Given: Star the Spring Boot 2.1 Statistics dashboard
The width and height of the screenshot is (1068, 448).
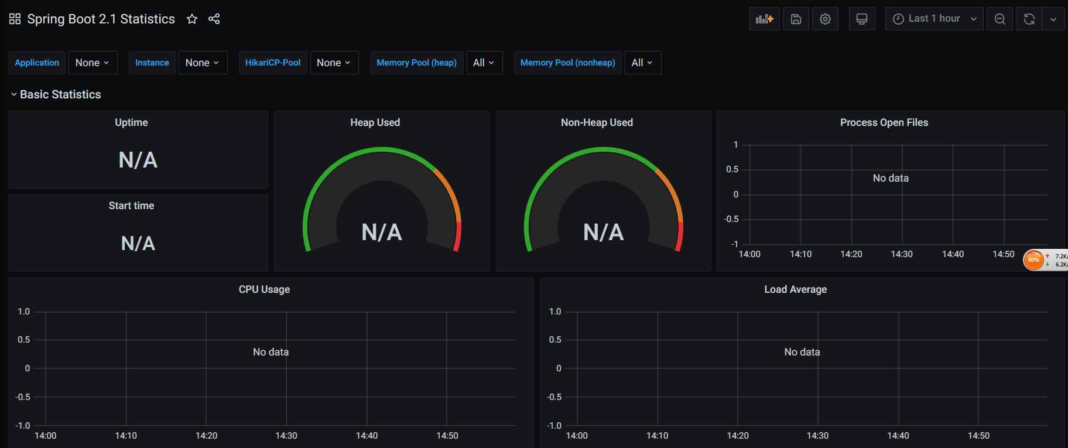Looking at the screenshot, I should [192, 19].
